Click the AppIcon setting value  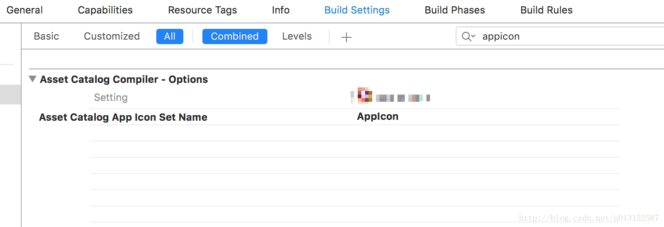point(378,117)
